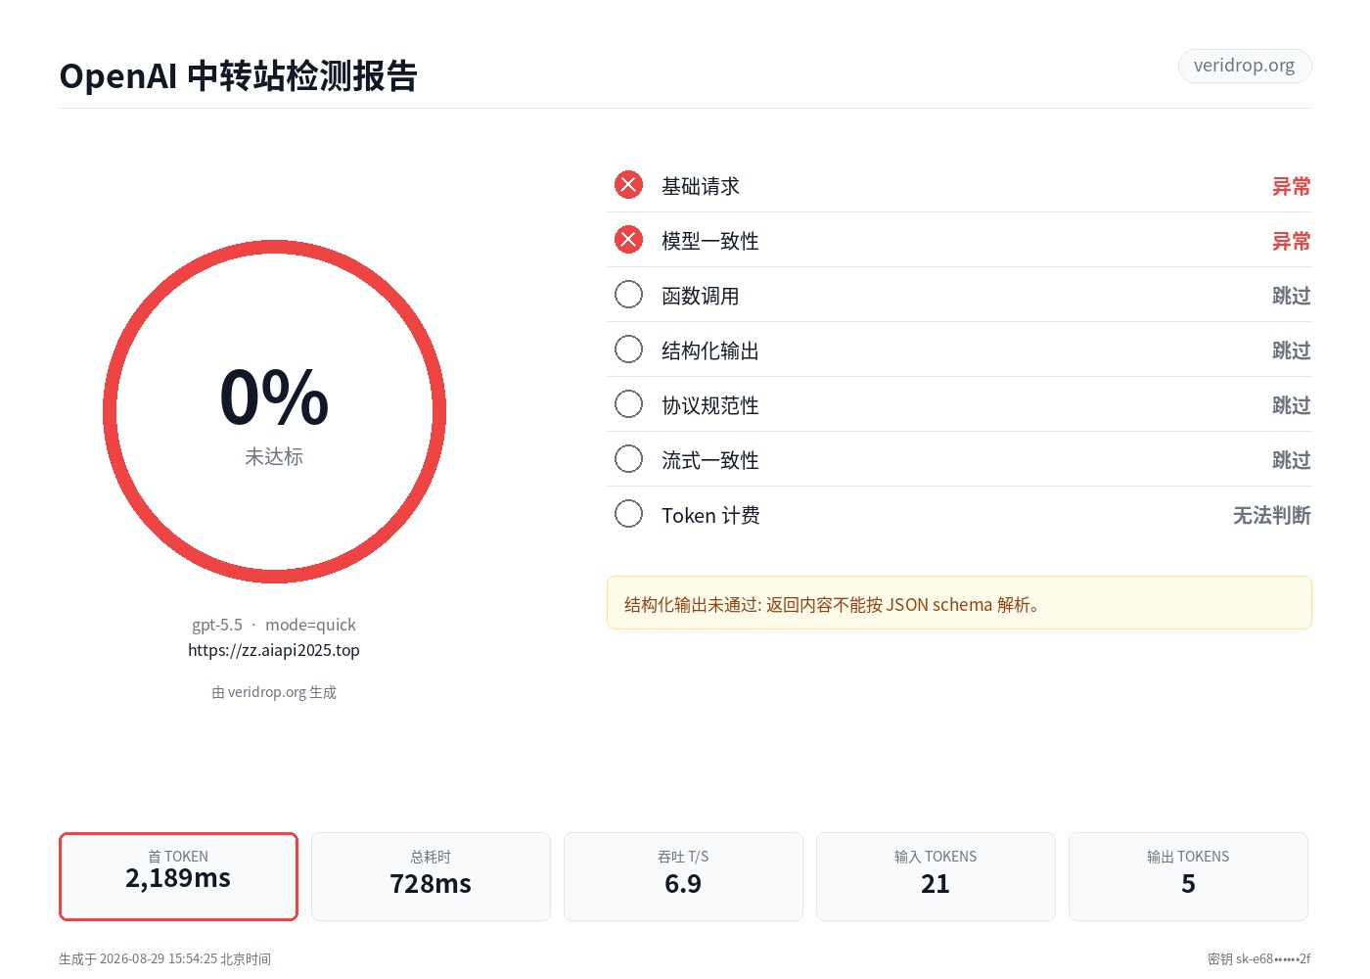The image size is (1370, 979).
Task: Select the 输入 TOKENS 21 card
Action: click(936, 876)
